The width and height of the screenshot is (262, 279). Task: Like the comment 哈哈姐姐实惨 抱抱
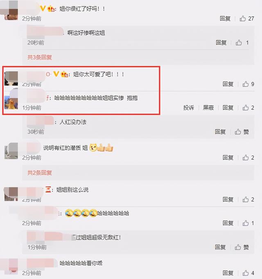coord(248,108)
